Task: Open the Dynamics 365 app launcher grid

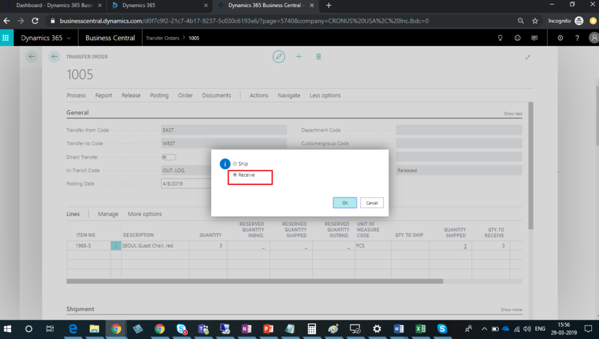Action: pyautogui.click(x=6, y=38)
